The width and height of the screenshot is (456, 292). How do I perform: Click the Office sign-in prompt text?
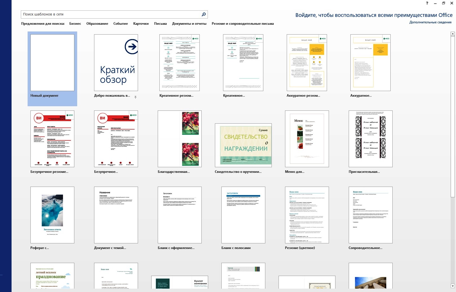pyautogui.click(x=374, y=15)
